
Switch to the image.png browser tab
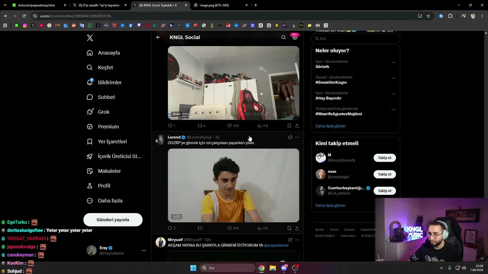220,5
